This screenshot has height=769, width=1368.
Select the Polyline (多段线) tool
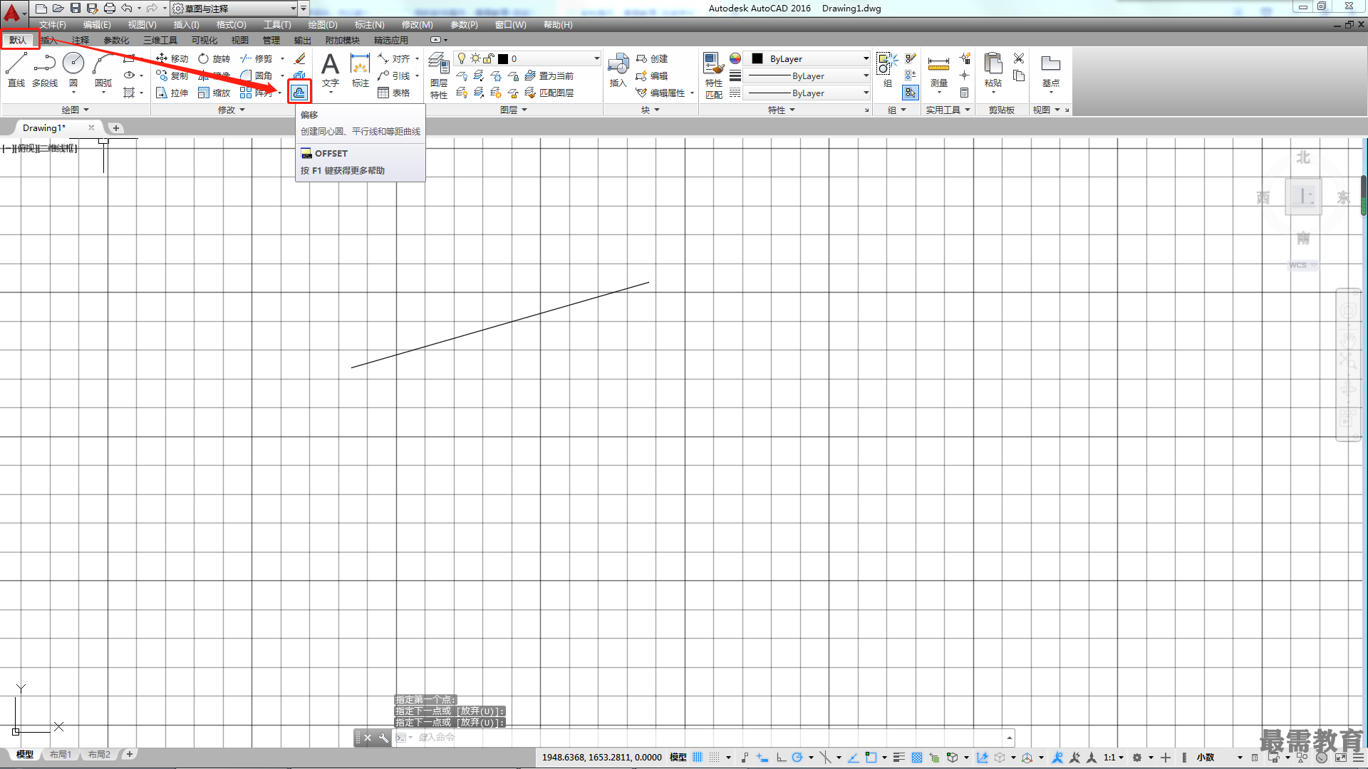45,70
